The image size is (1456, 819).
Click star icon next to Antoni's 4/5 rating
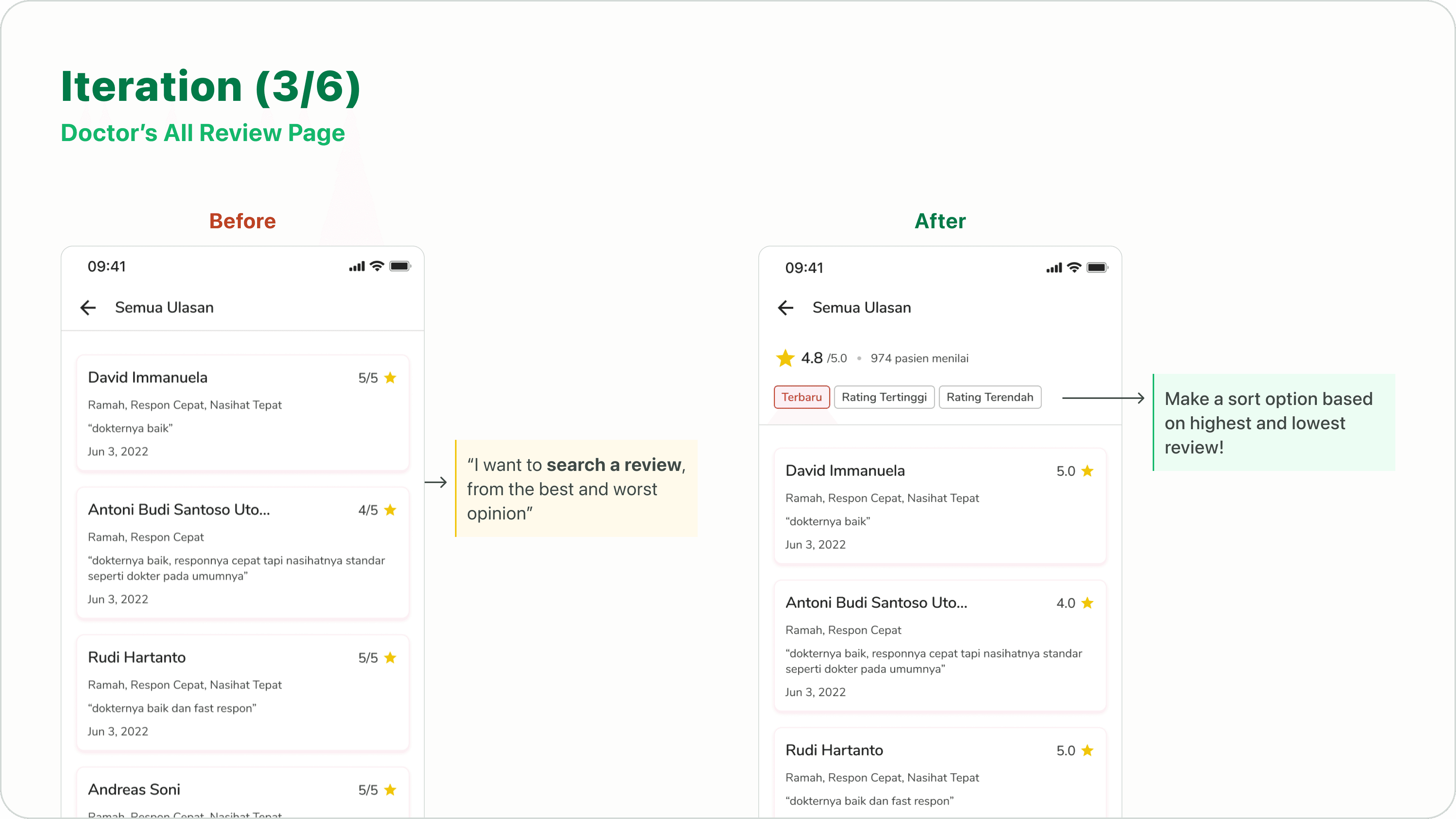(390, 510)
